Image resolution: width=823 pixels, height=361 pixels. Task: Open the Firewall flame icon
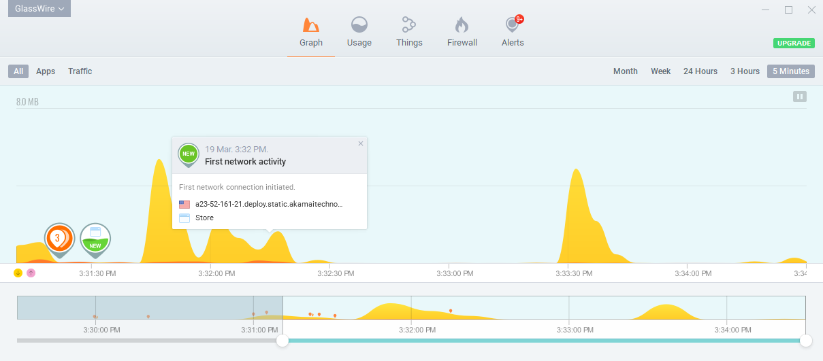click(462, 26)
